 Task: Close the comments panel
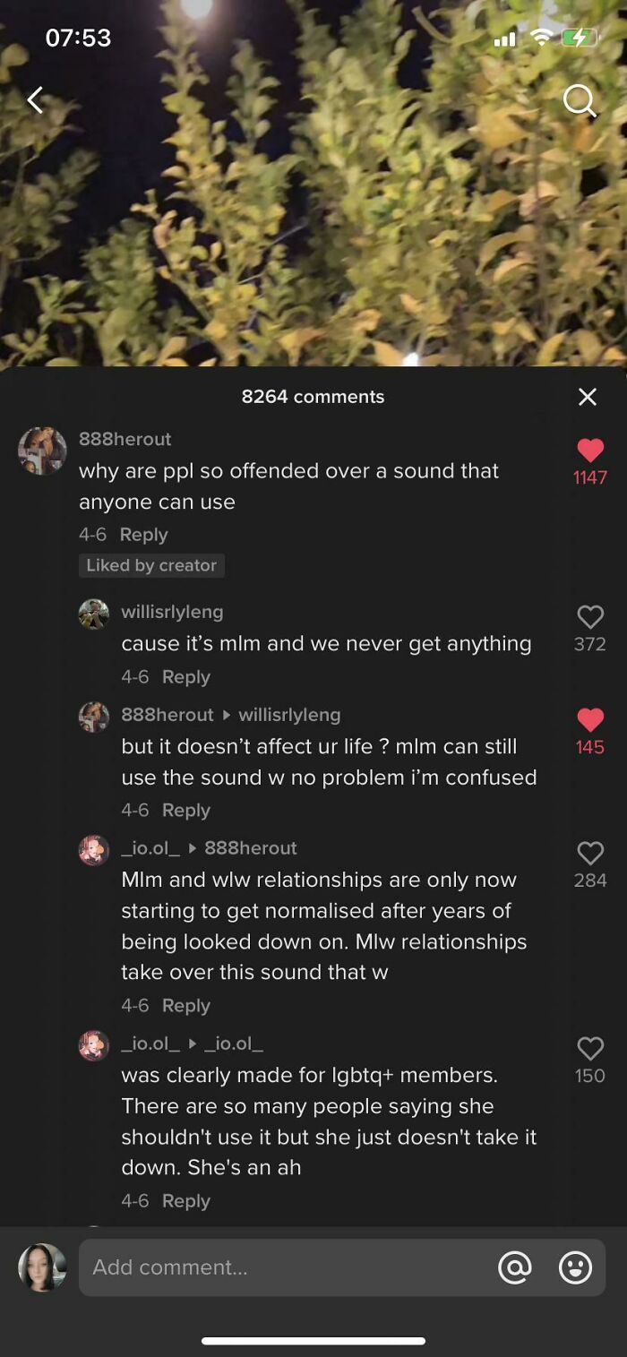pos(588,397)
